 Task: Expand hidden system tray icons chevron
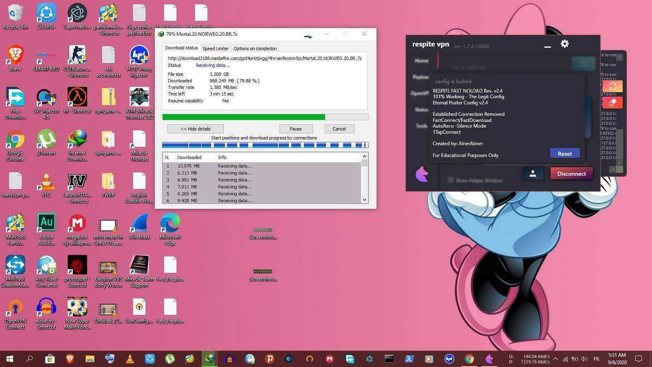point(555,359)
